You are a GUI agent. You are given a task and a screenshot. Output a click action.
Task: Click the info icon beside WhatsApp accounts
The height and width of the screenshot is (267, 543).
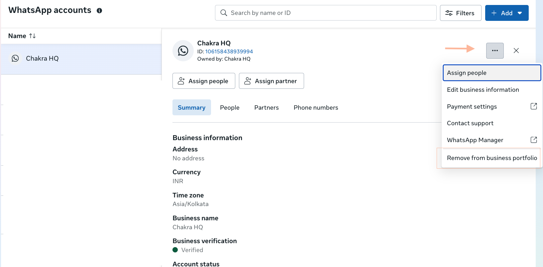(x=99, y=11)
